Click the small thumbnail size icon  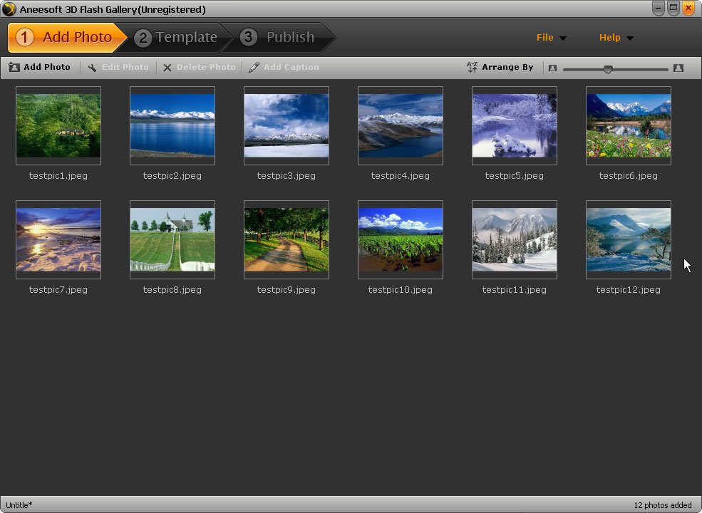(x=552, y=68)
